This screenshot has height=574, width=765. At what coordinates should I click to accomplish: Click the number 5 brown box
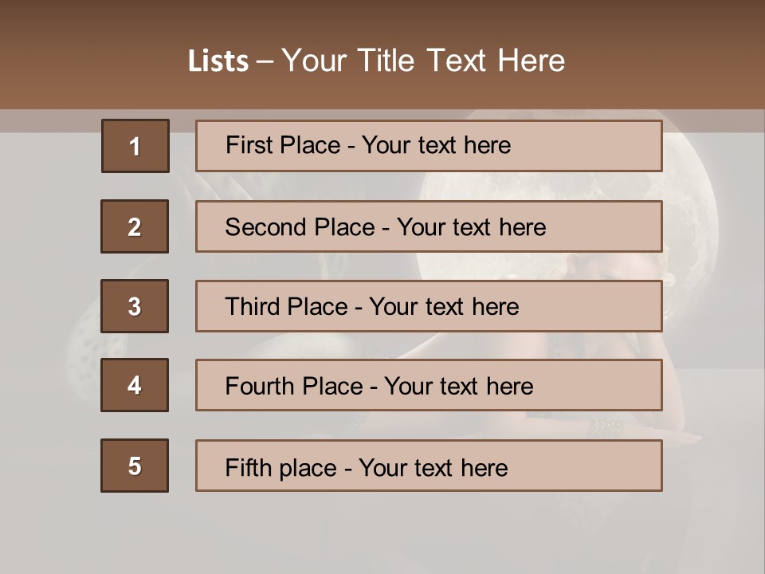point(135,466)
